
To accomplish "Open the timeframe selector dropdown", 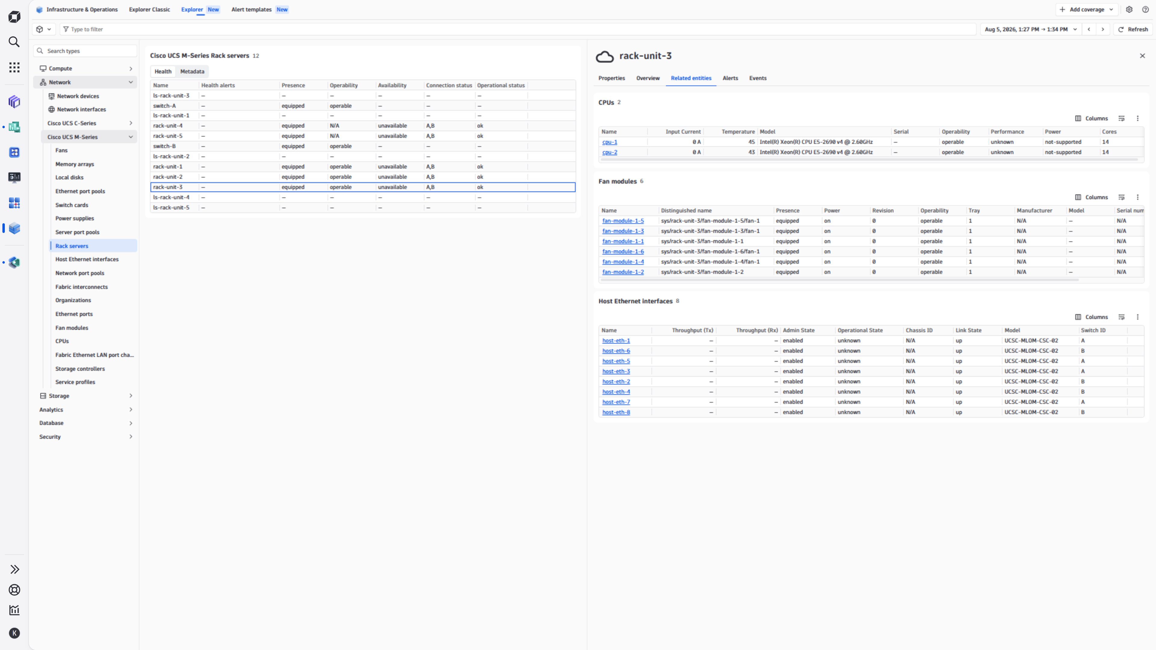I will (1030, 29).
